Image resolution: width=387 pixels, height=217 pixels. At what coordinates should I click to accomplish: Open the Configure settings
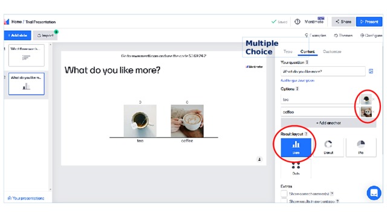[x=371, y=36]
